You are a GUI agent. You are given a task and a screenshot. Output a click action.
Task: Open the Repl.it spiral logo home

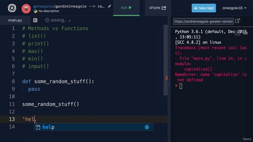pos(12,8)
